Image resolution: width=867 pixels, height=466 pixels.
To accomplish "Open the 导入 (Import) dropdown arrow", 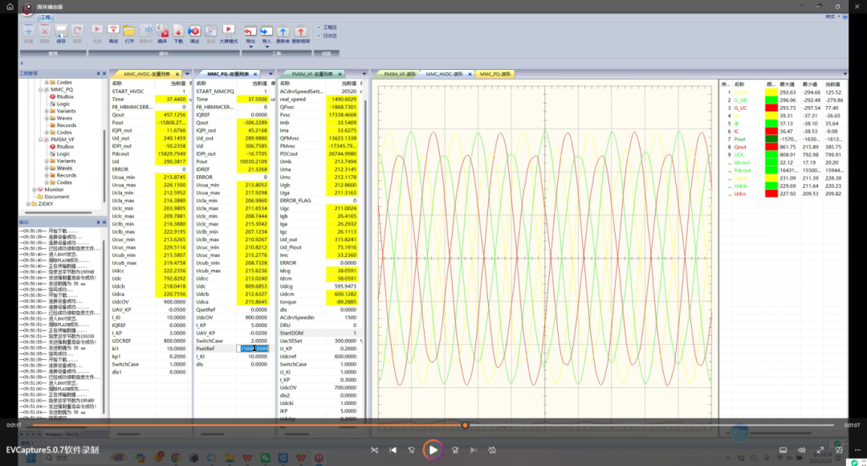I will coord(267,46).
